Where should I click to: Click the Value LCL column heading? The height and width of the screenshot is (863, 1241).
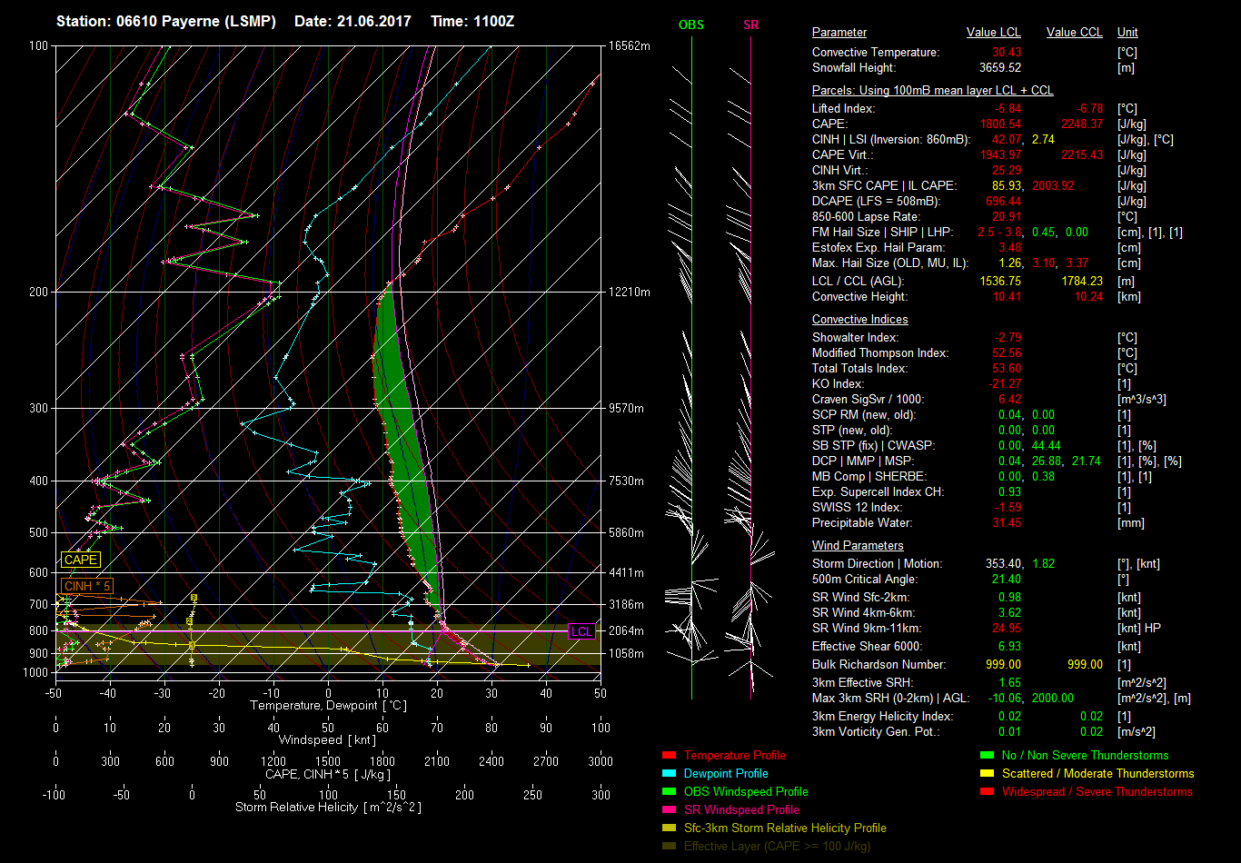(x=993, y=33)
